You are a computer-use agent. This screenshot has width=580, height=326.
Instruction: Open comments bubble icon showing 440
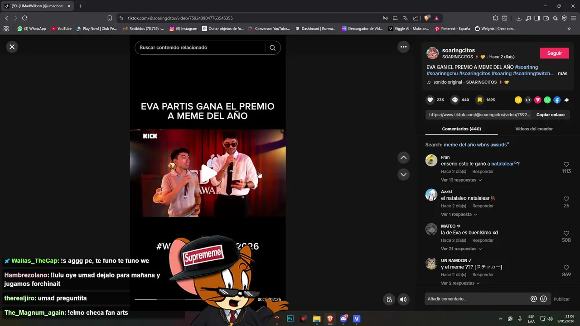tap(454, 100)
